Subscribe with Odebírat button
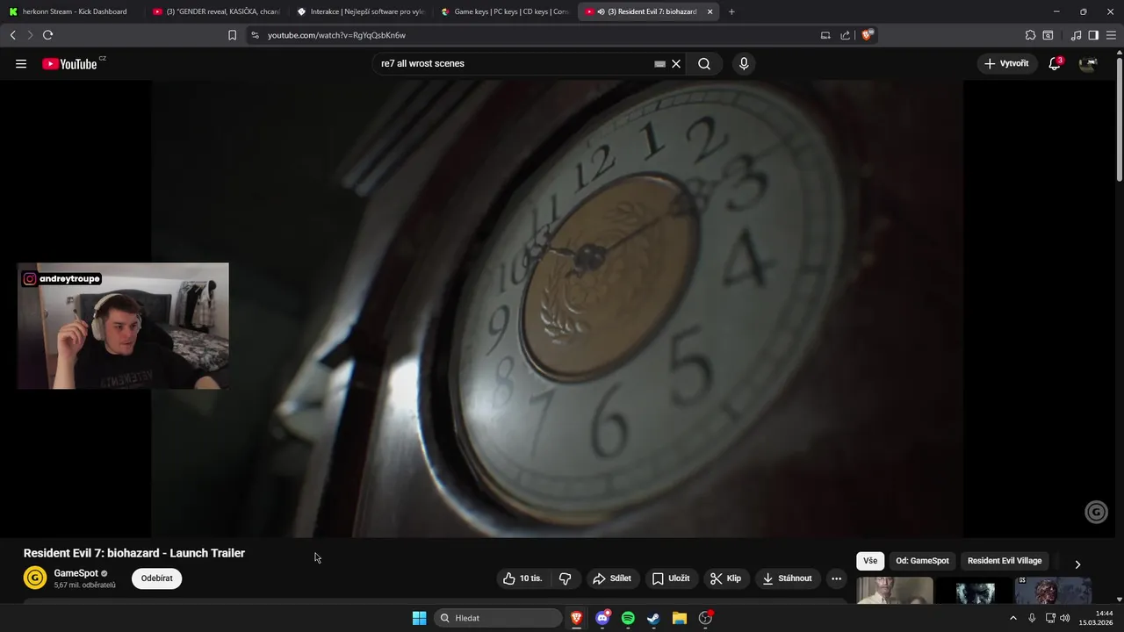The image size is (1124, 632). point(156,578)
